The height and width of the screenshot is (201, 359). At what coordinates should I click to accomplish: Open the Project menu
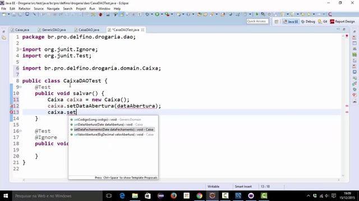click(81, 9)
